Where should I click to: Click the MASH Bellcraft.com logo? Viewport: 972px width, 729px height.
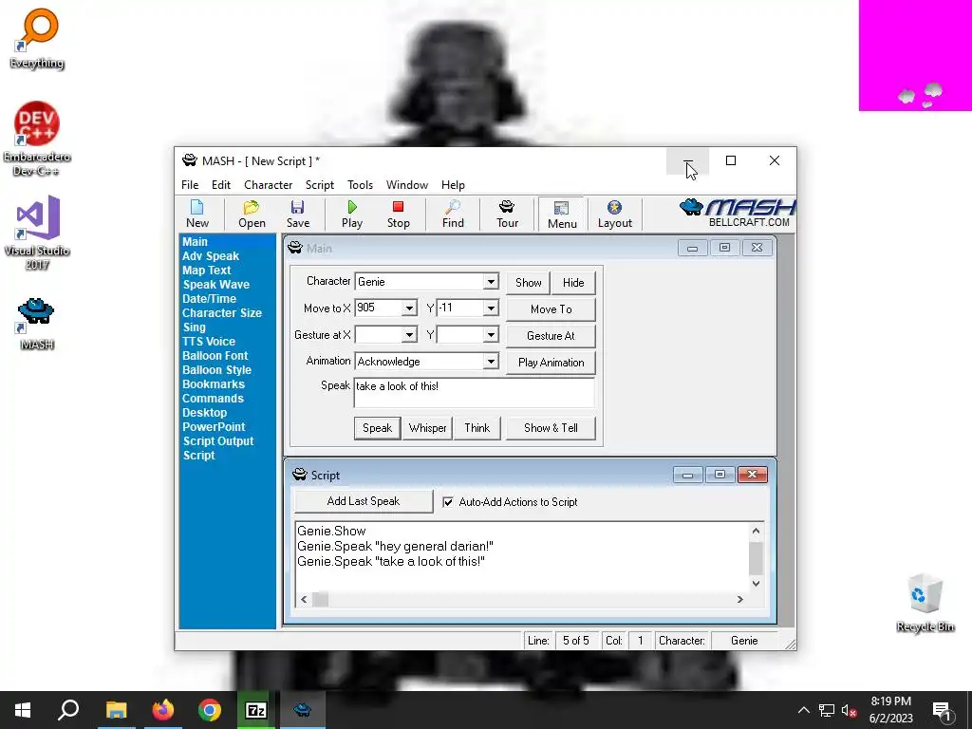point(737,214)
